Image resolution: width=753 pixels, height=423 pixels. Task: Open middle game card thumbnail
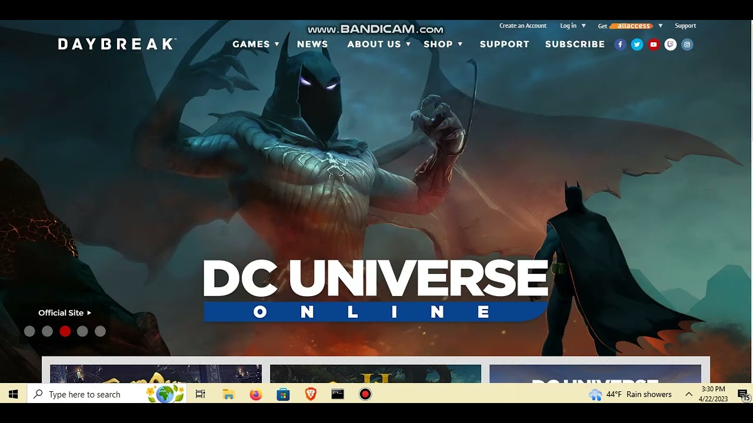(375, 374)
